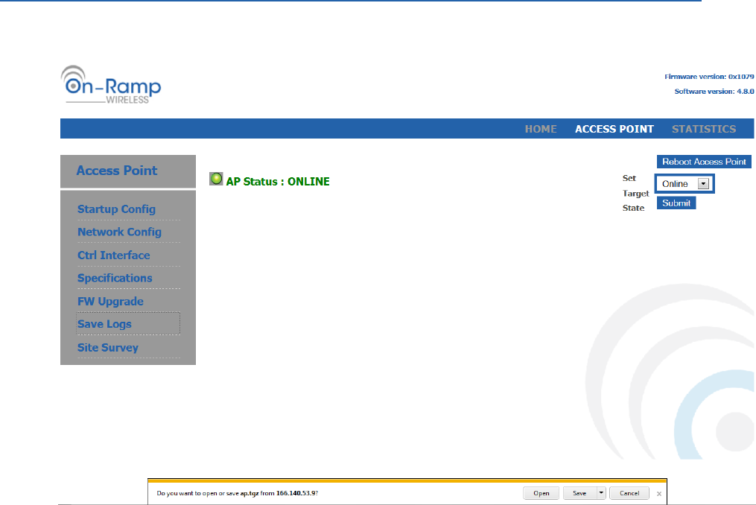756x505 pixels.
Task: Open Network Config page
Action: pos(119,232)
